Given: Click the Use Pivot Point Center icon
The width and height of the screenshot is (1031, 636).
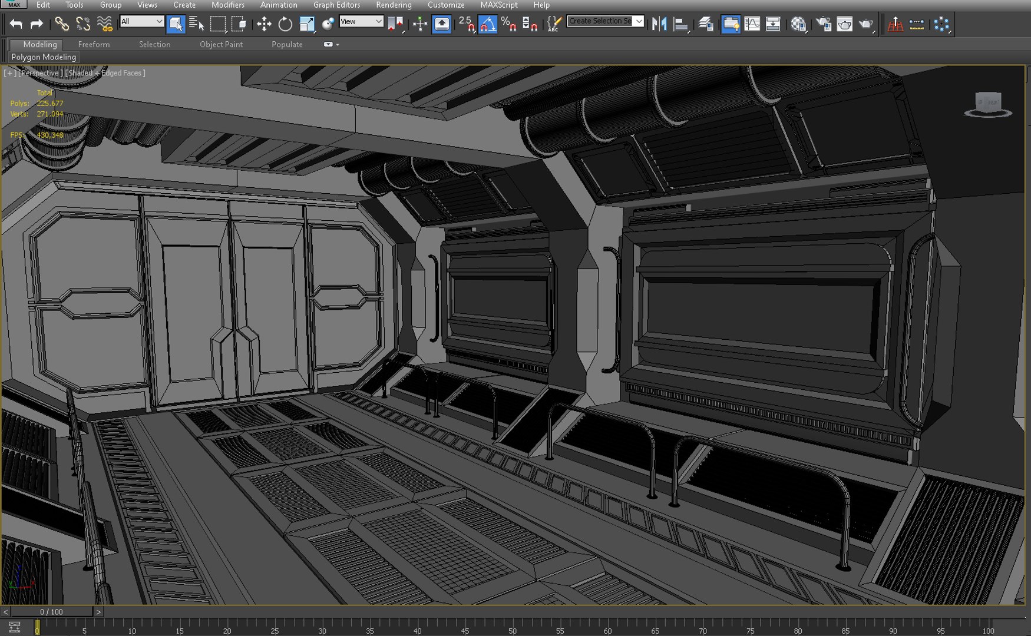Looking at the screenshot, I should pyautogui.click(x=395, y=24).
